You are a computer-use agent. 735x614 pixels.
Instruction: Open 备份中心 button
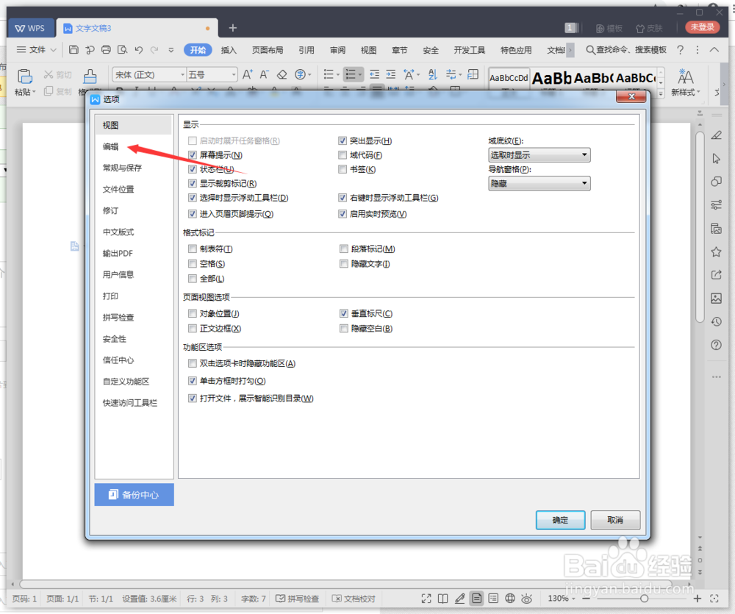(x=134, y=494)
